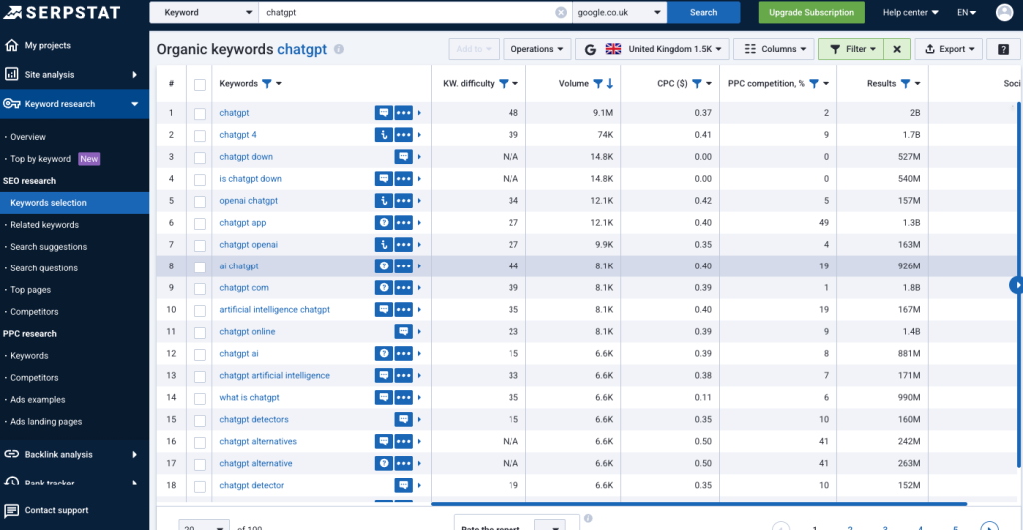
Task: Open the Export dropdown menu
Action: point(945,49)
